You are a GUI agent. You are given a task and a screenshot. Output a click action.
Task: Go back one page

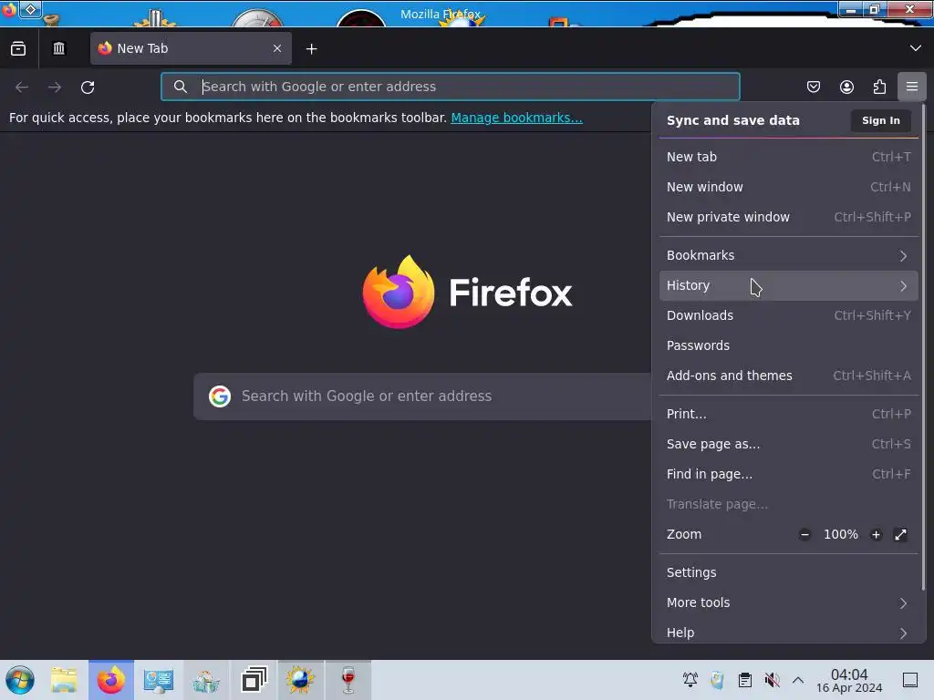pyautogui.click(x=22, y=87)
